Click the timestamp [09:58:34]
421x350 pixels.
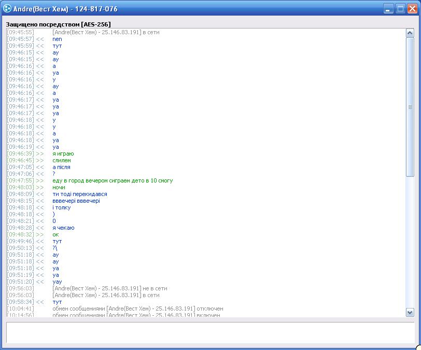20,302
